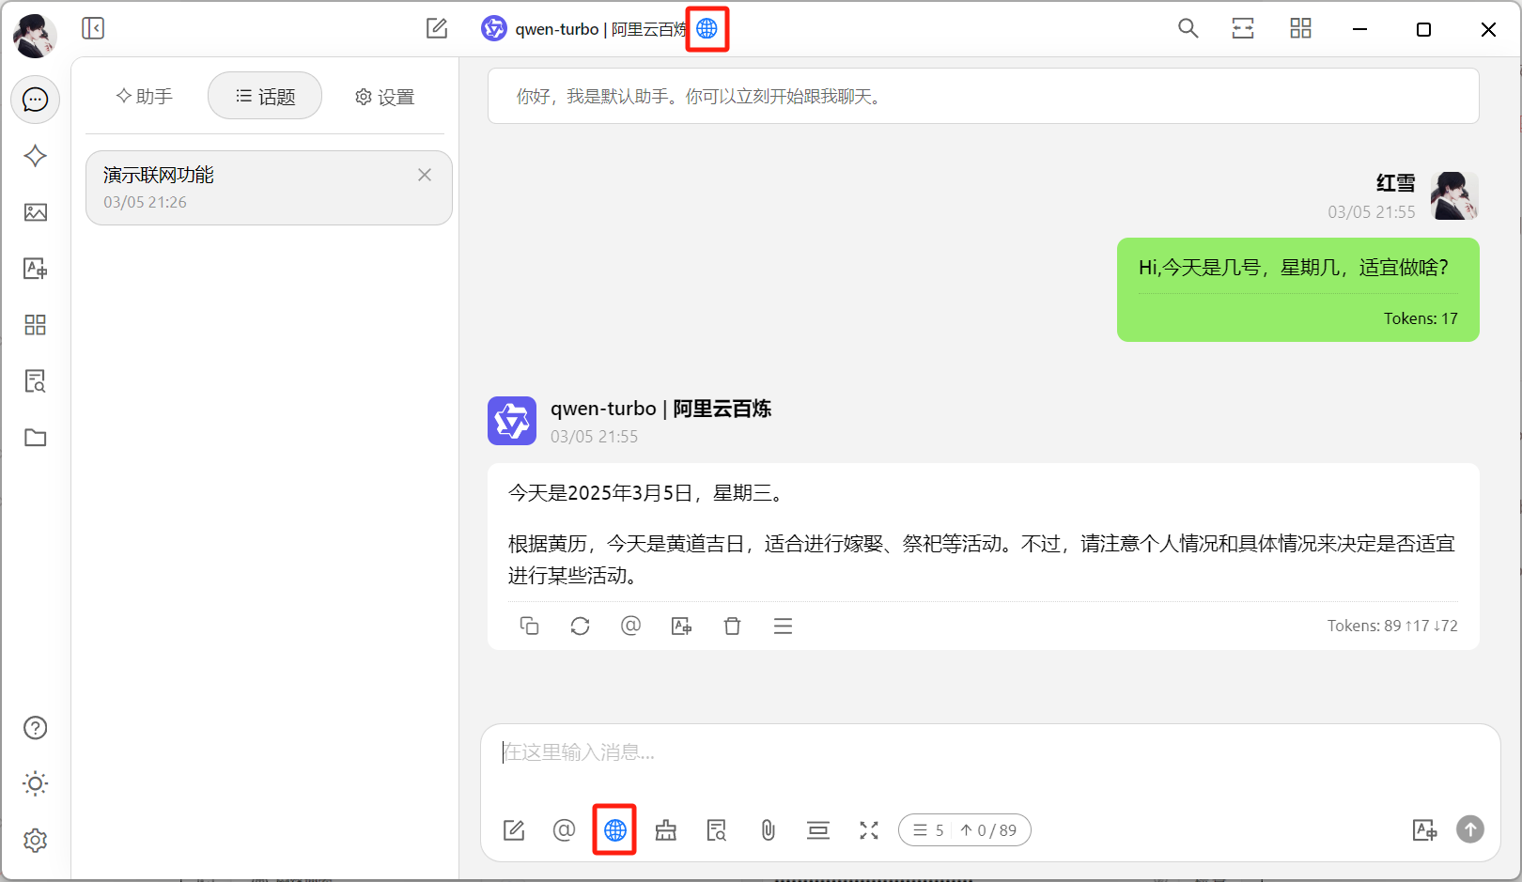Open qwen-turbo model selector
The image size is (1522, 882).
pyautogui.click(x=582, y=29)
